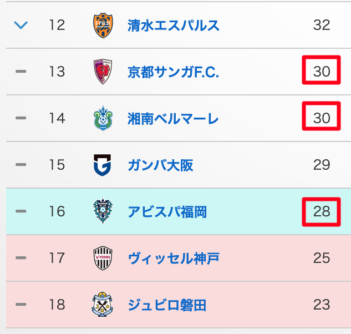The image size is (351, 334).
Task: Click Avispa Fukuoka's highlighted 28 points
Action: tap(321, 211)
